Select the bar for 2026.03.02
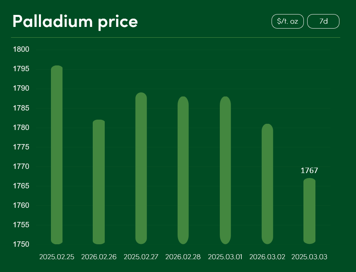The image size is (356, 272). click(267, 184)
